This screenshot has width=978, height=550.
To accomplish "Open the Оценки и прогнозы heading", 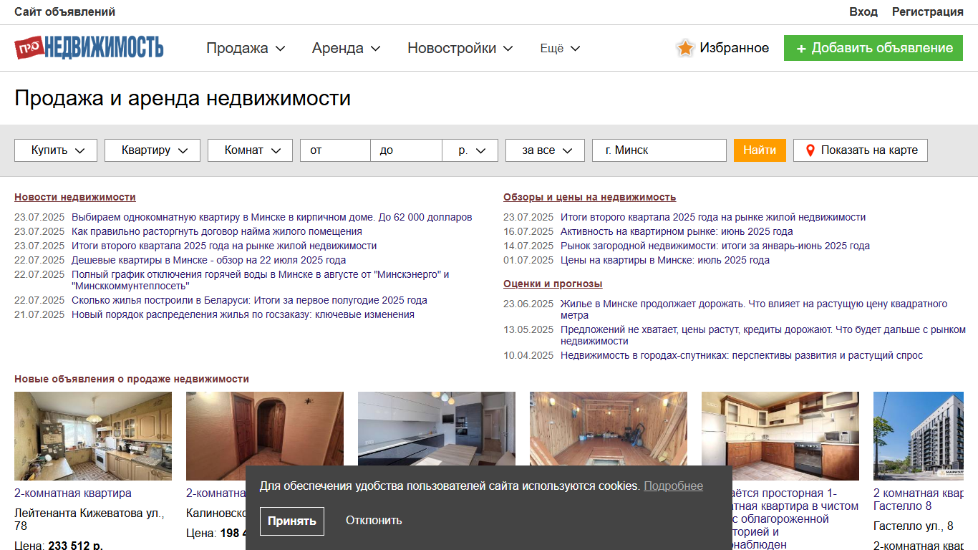I will [553, 284].
